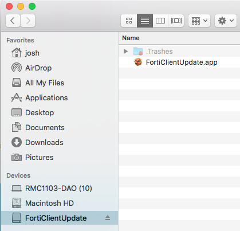The width and height of the screenshot is (240, 231).
Task: Select FortiClientUpdate volume in the sidebar
Action: point(56,218)
